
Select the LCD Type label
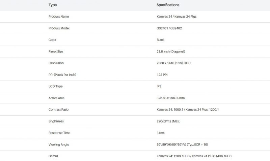click(x=55, y=87)
